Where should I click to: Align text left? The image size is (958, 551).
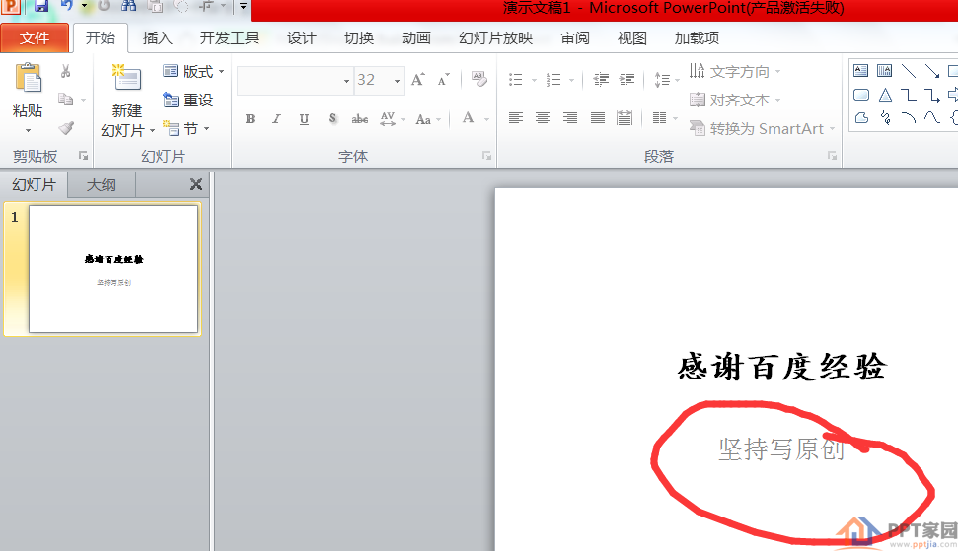(516, 117)
